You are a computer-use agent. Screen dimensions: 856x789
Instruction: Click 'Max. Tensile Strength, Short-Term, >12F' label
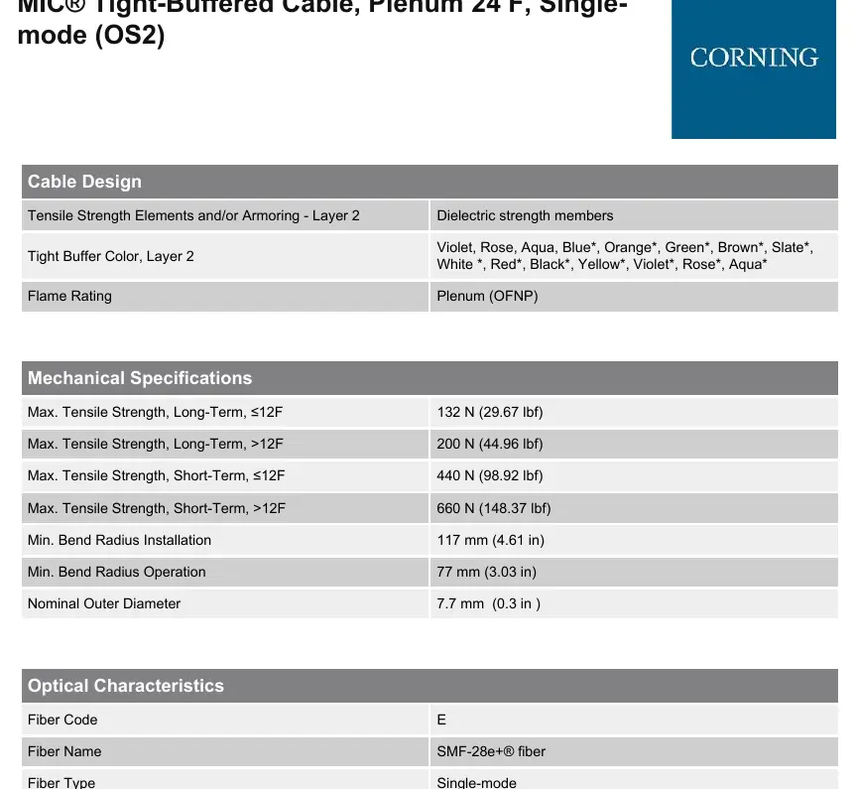click(x=157, y=508)
